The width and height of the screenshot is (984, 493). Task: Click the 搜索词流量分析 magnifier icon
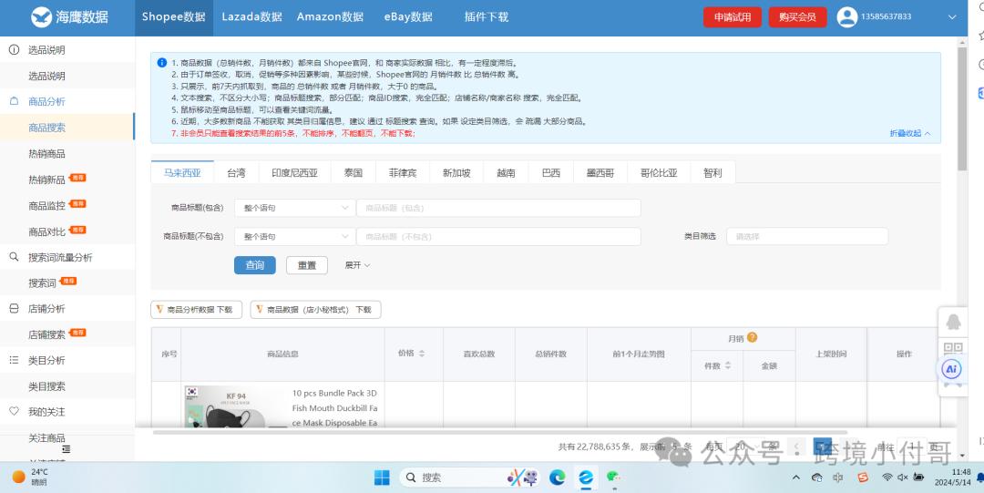[x=13, y=257]
